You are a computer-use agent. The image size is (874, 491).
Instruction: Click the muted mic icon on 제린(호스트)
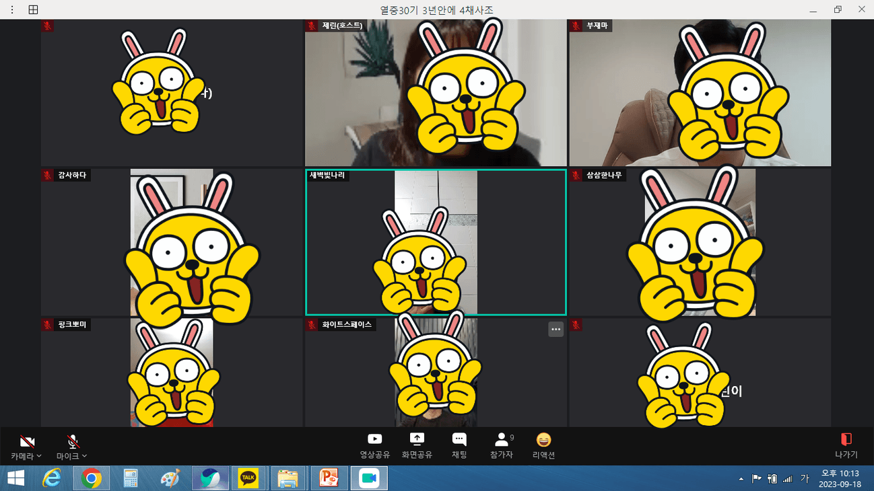312,26
